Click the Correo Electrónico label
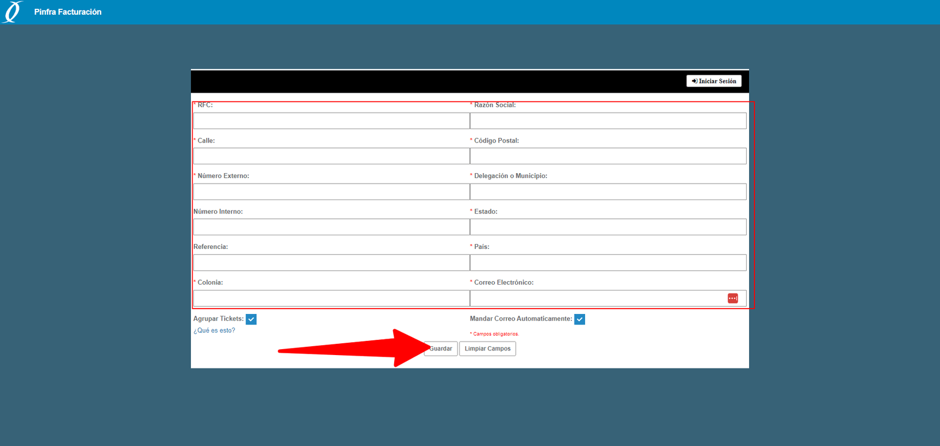This screenshot has height=446, width=940. (x=504, y=282)
